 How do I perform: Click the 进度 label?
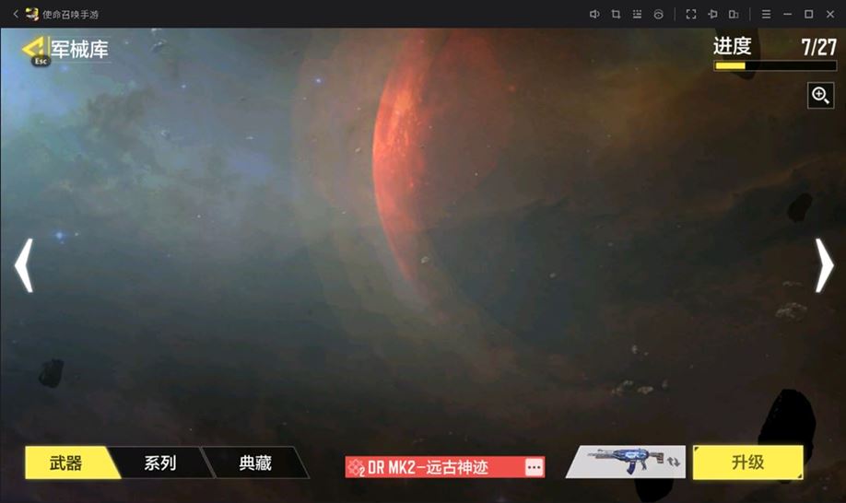click(732, 46)
